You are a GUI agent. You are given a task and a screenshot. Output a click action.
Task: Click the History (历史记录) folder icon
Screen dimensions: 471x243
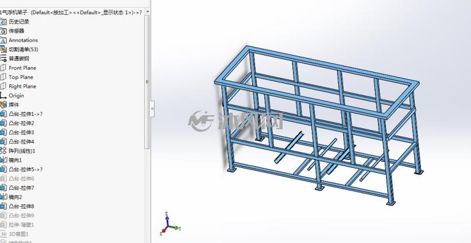3,22
